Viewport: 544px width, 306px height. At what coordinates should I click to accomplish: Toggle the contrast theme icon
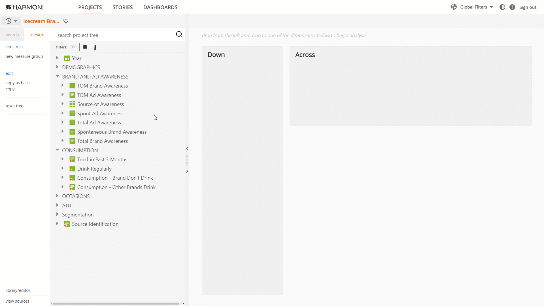[502, 7]
